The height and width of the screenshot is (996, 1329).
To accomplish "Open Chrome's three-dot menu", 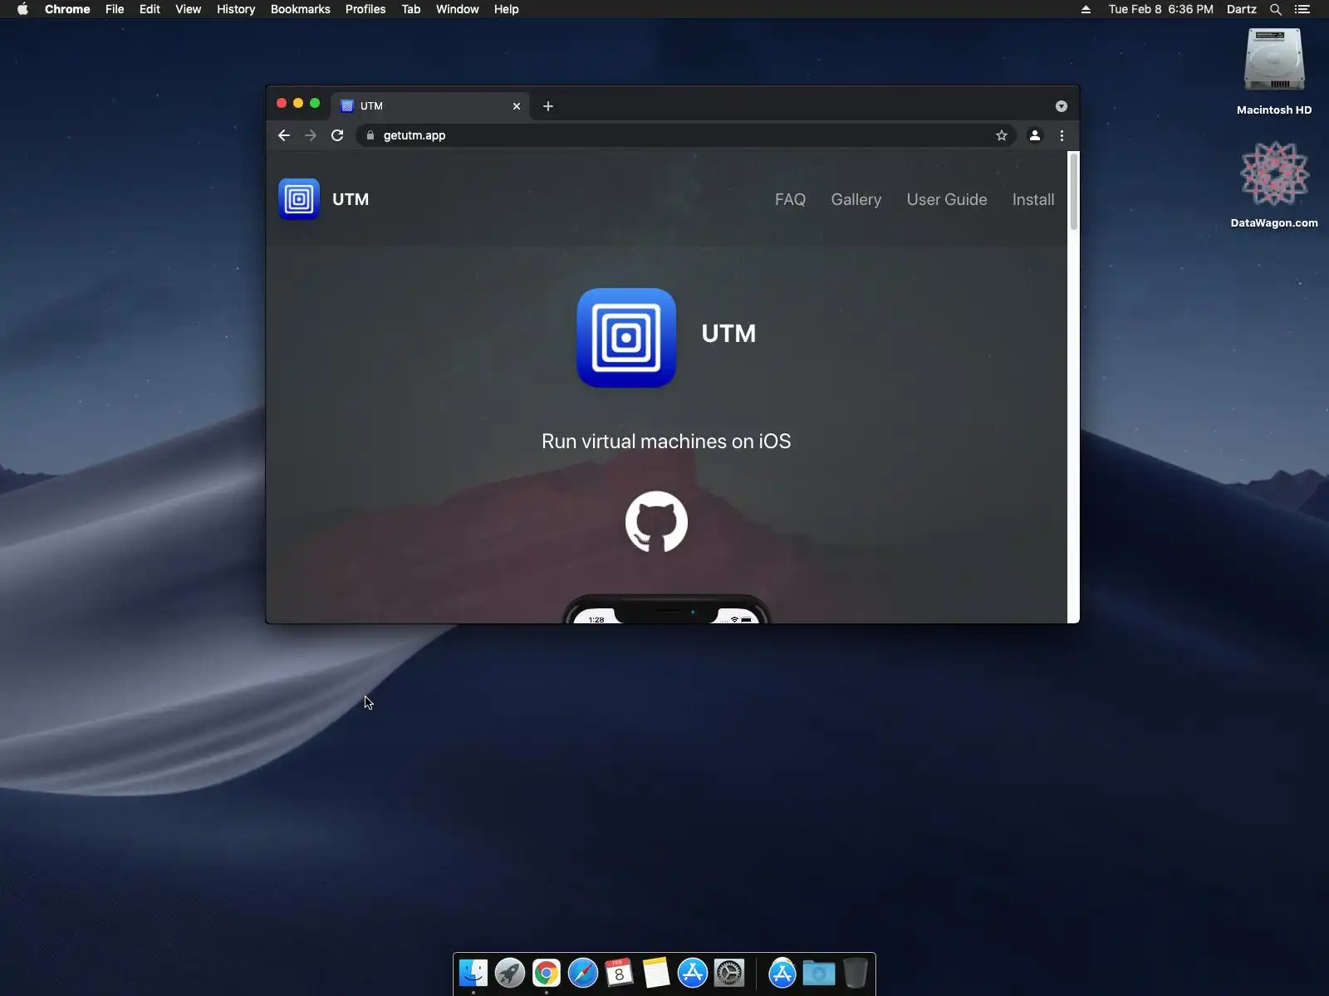I will pyautogui.click(x=1062, y=135).
